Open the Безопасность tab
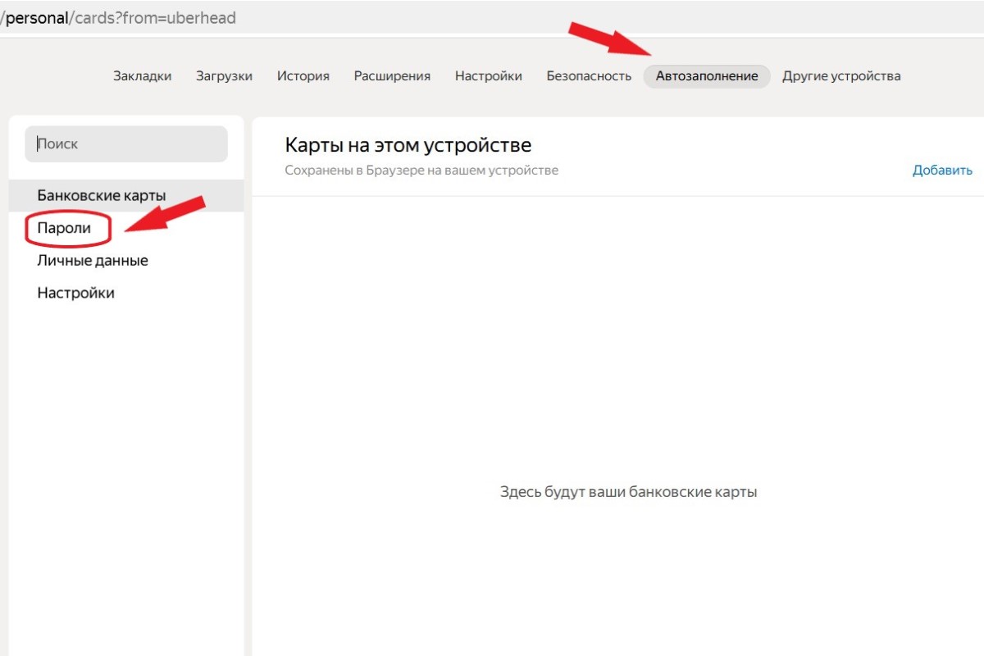The height and width of the screenshot is (656, 984). [589, 76]
